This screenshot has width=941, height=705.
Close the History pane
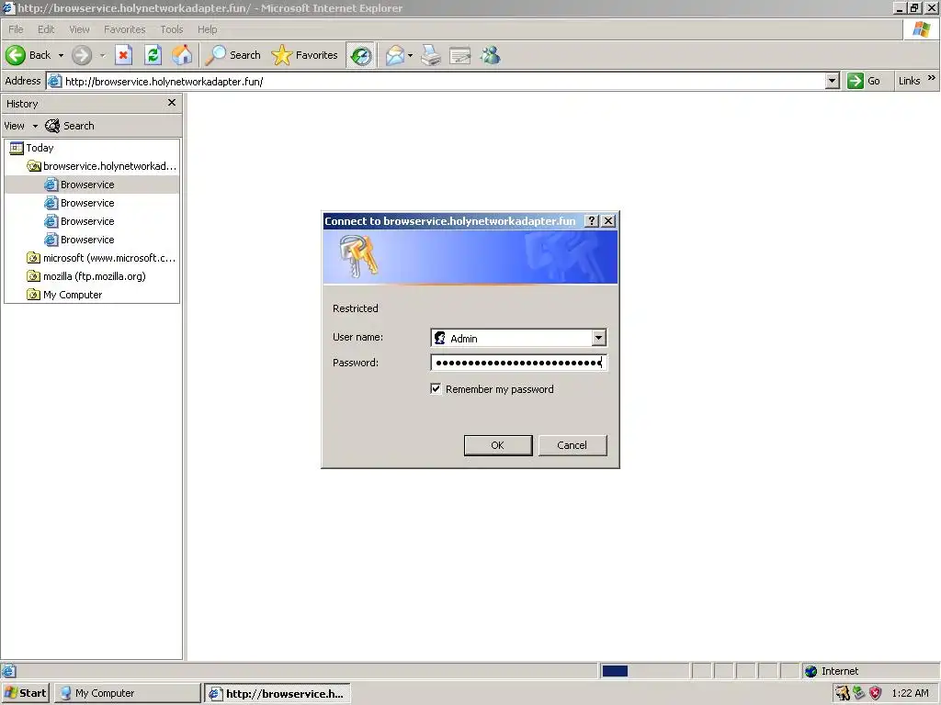click(172, 103)
